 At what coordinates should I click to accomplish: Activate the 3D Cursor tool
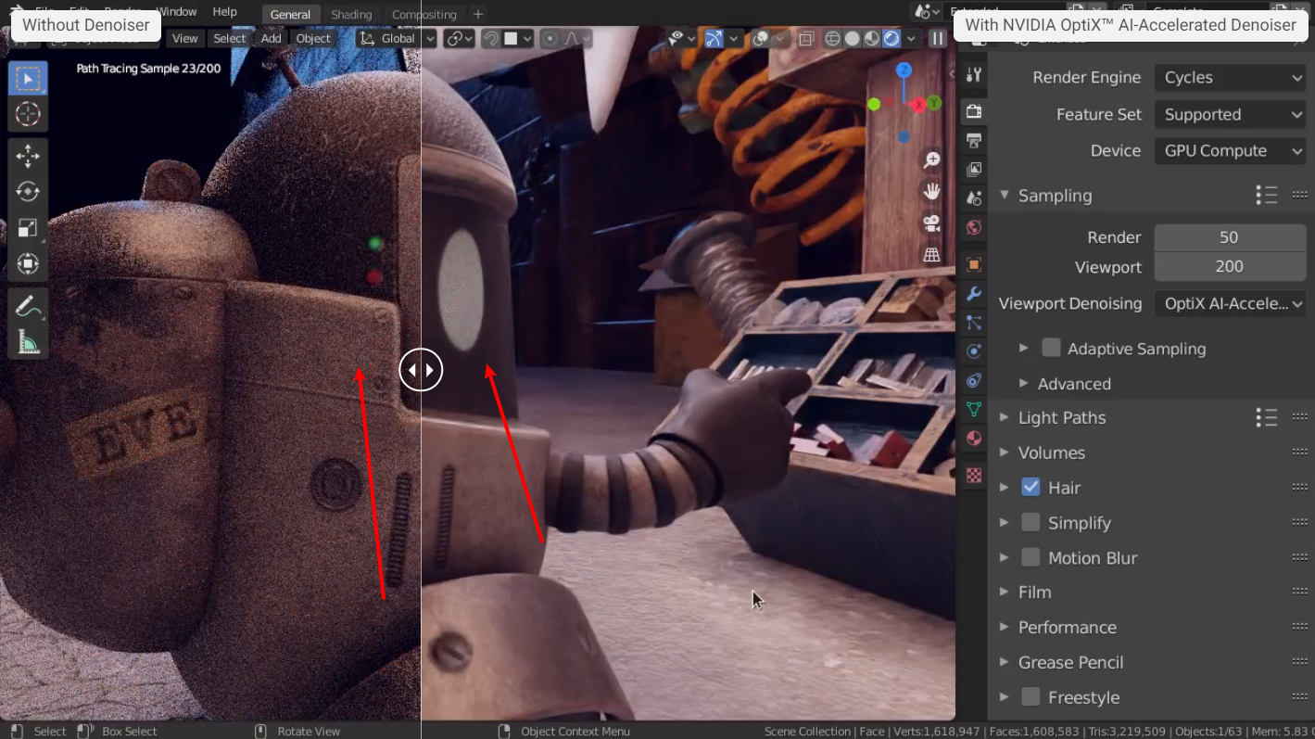(x=28, y=115)
